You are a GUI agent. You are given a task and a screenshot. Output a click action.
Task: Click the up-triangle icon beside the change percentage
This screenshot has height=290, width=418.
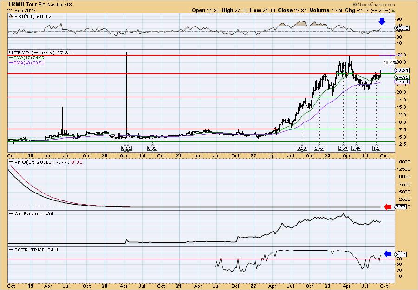coord(393,11)
